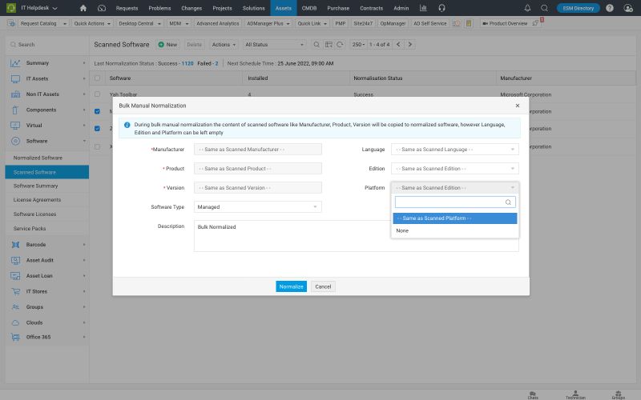The width and height of the screenshot is (641, 400).
Task: Click the global search magnifier icon
Action: pyautogui.click(x=544, y=8)
